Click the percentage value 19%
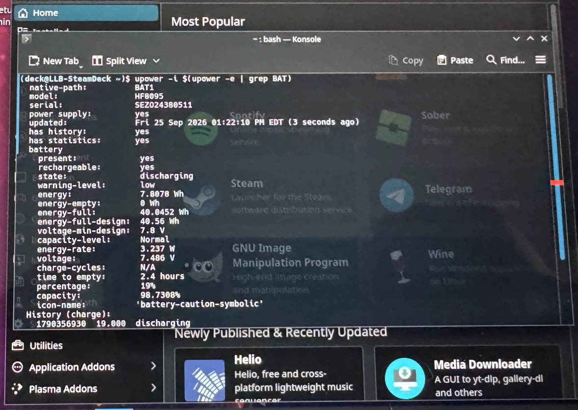This screenshot has height=410, width=578. coord(148,286)
